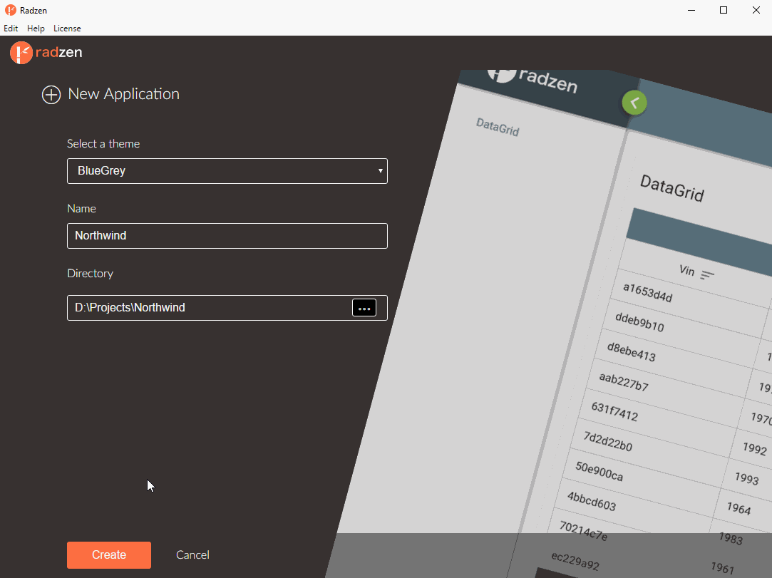Open the BlueGrey theme dropdown

click(227, 171)
